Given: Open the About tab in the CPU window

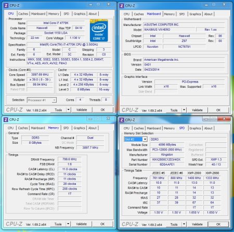Looking at the screenshot, I should [93, 13].
